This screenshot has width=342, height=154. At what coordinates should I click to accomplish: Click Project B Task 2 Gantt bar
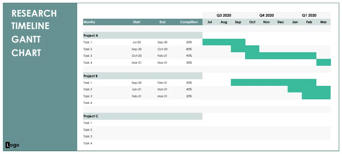click(309, 89)
